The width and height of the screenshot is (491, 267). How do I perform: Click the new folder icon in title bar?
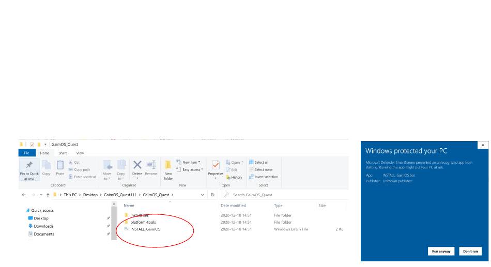(39, 144)
